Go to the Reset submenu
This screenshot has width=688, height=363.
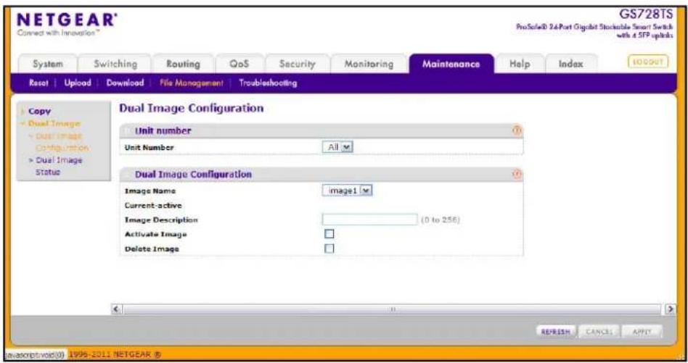click(x=38, y=83)
